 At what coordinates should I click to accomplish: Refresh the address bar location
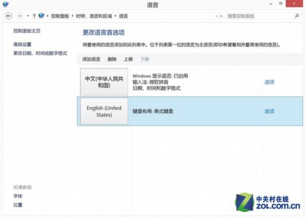221,16
